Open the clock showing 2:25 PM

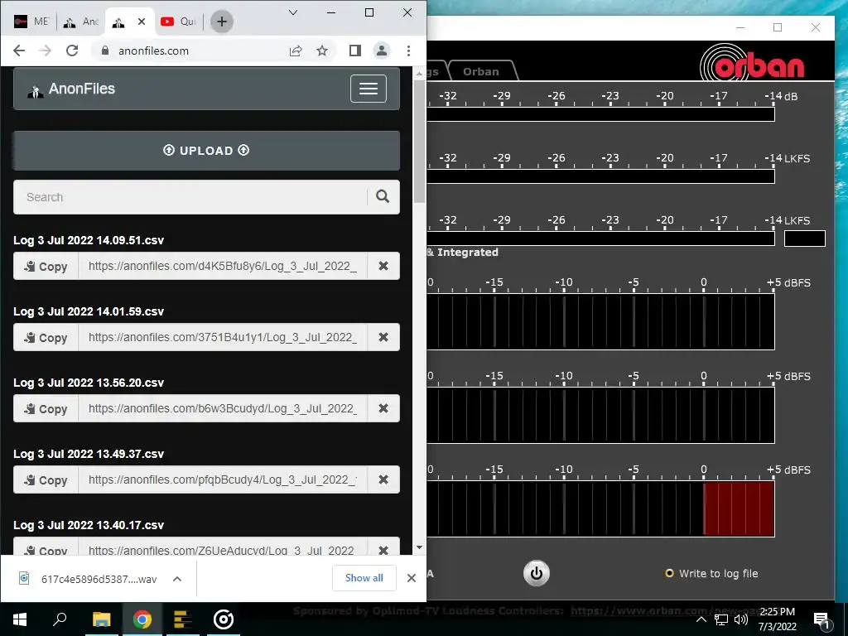(777, 619)
